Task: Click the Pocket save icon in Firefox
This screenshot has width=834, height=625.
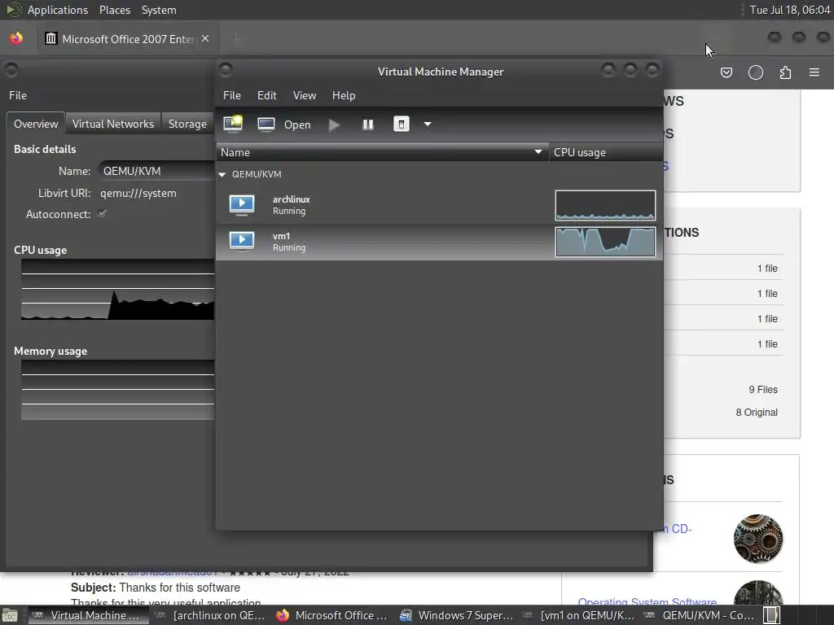Action: [x=726, y=72]
